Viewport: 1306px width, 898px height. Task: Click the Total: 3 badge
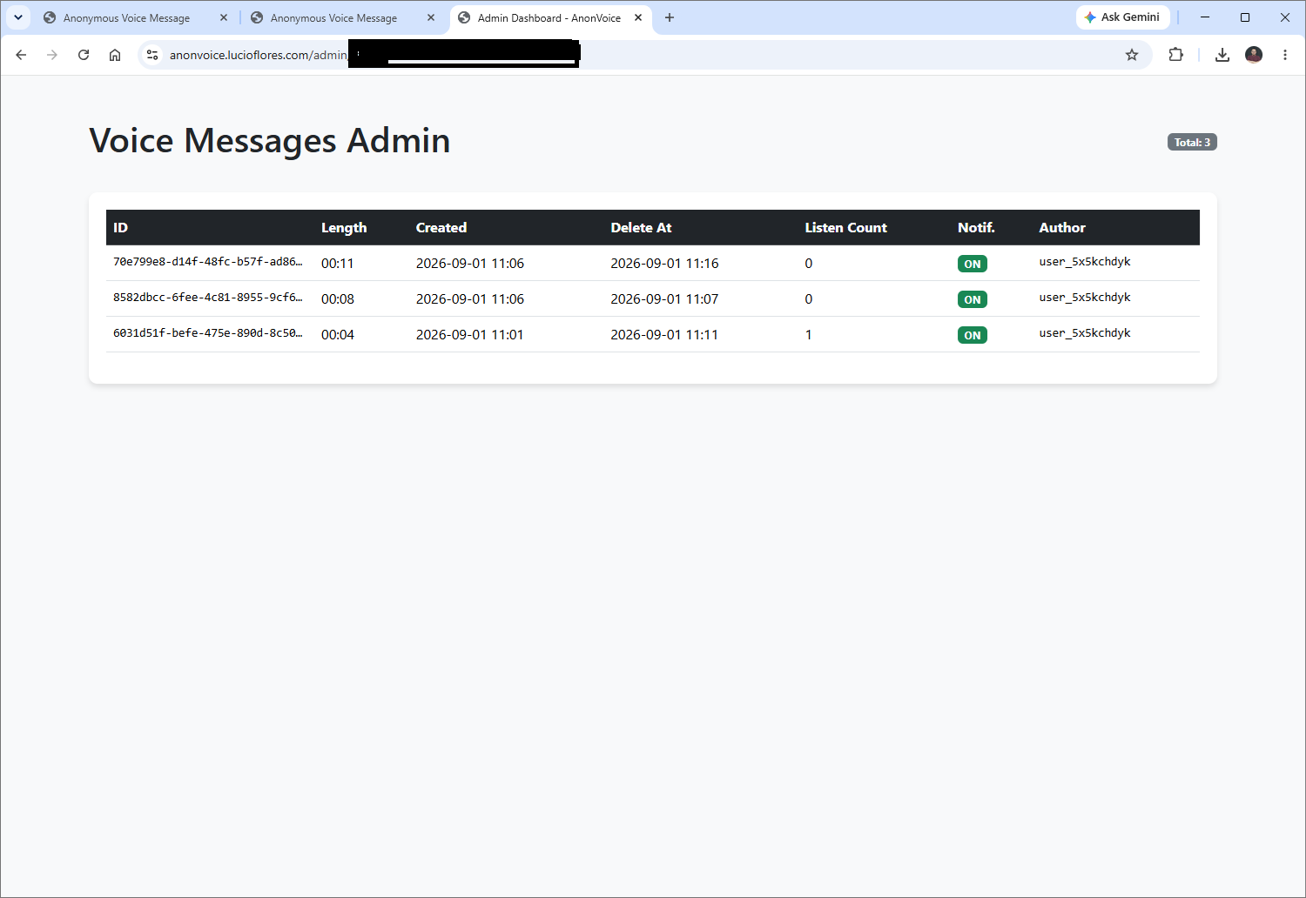[1192, 142]
